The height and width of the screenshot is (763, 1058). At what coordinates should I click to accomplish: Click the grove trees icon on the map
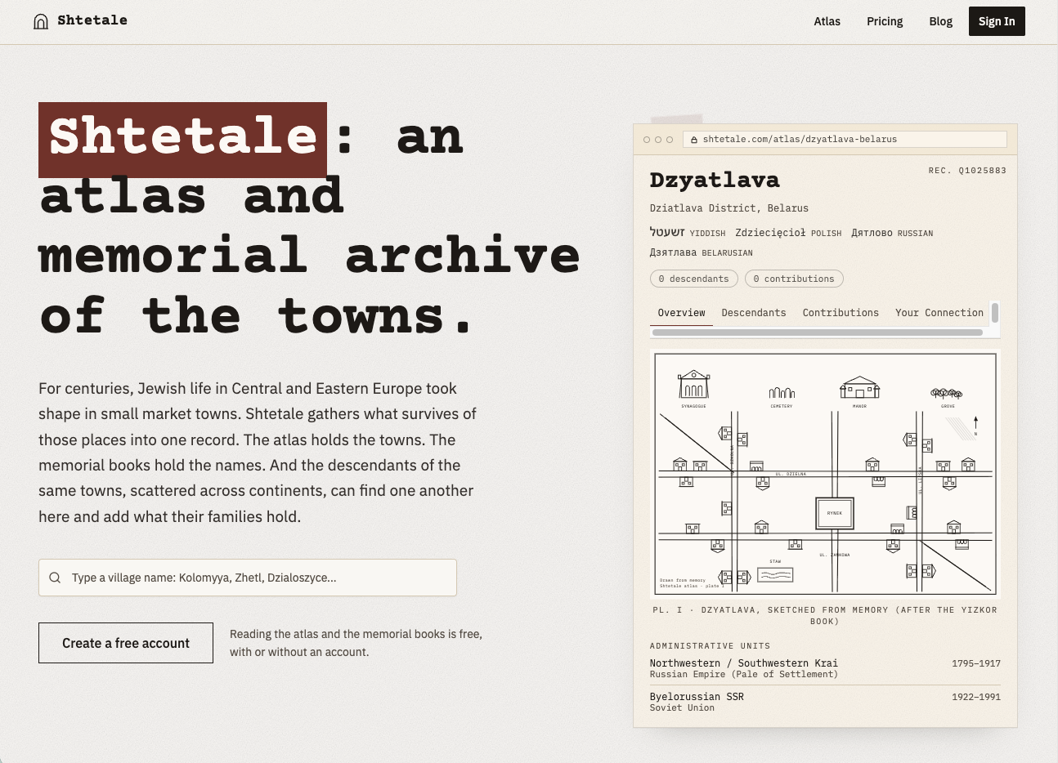947,393
